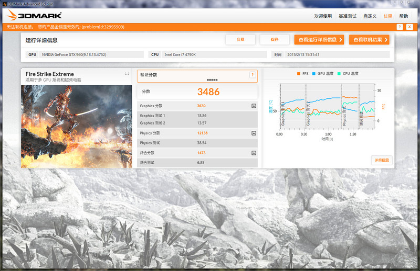
Task: Click the small icon beside Fire Strike Extreme title
Action: pos(127,74)
